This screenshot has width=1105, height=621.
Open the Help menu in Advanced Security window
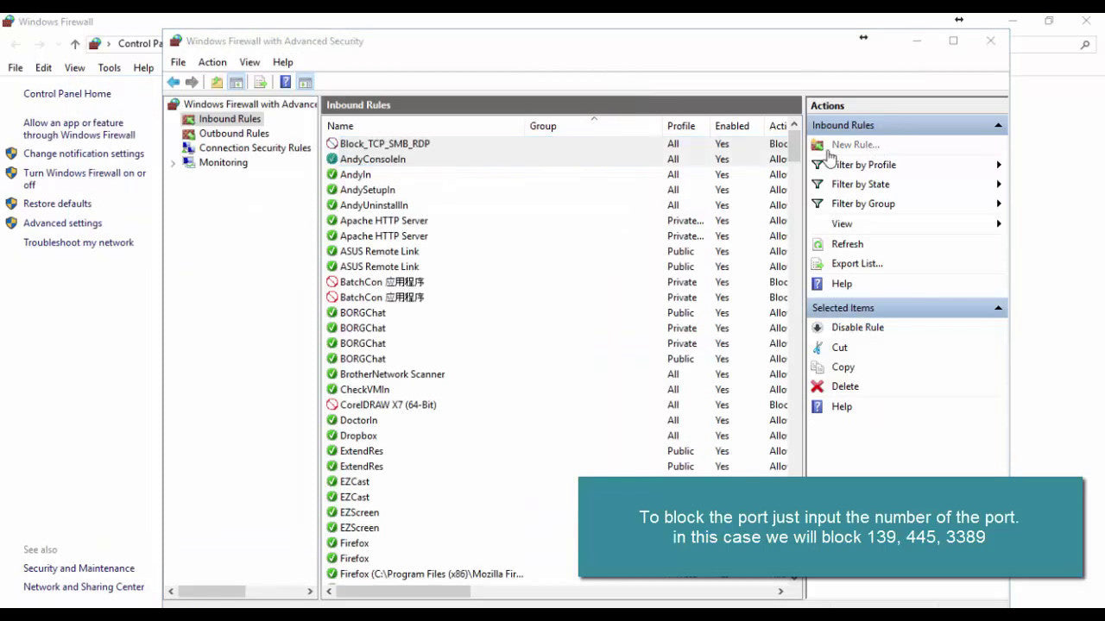click(283, 62)
